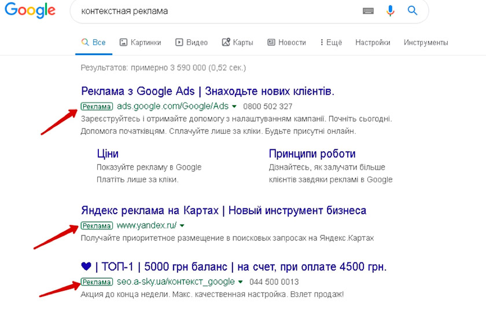
Task: Click the Показуйте рекламу в Google text
Action: coord(149,167)
